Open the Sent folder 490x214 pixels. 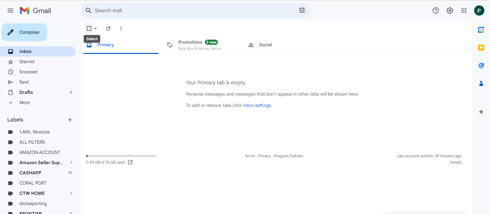[x=38, y=82]
